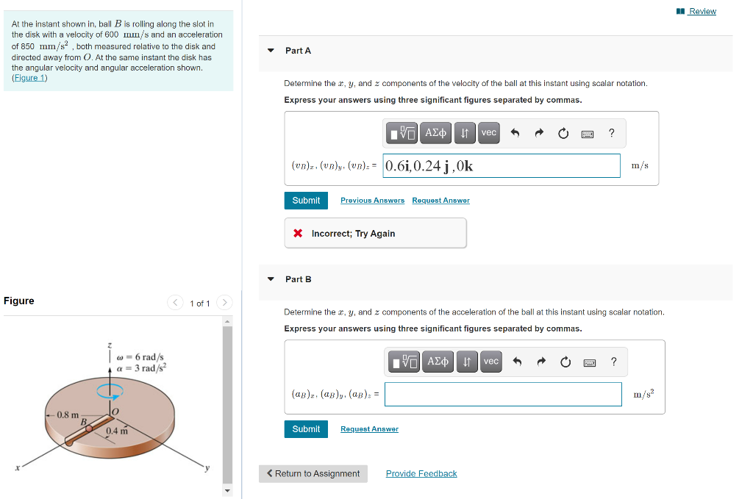Reset the Part A answer with the refresh icon

(563, 133)
